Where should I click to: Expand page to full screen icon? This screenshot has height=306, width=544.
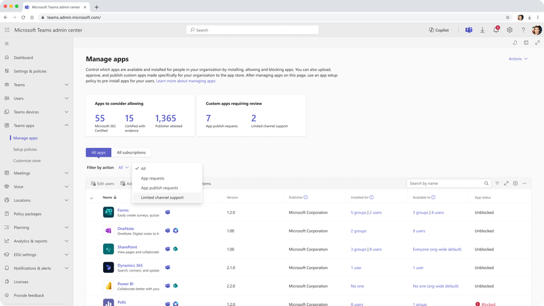[x=537, y=43]
